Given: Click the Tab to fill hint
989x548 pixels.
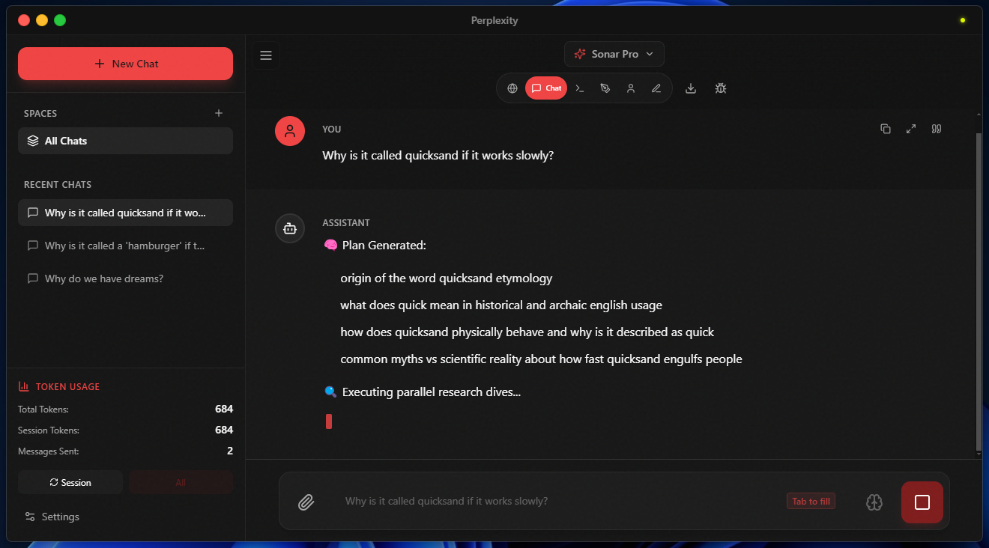Looking at the screenshot, I should (811, 502).
